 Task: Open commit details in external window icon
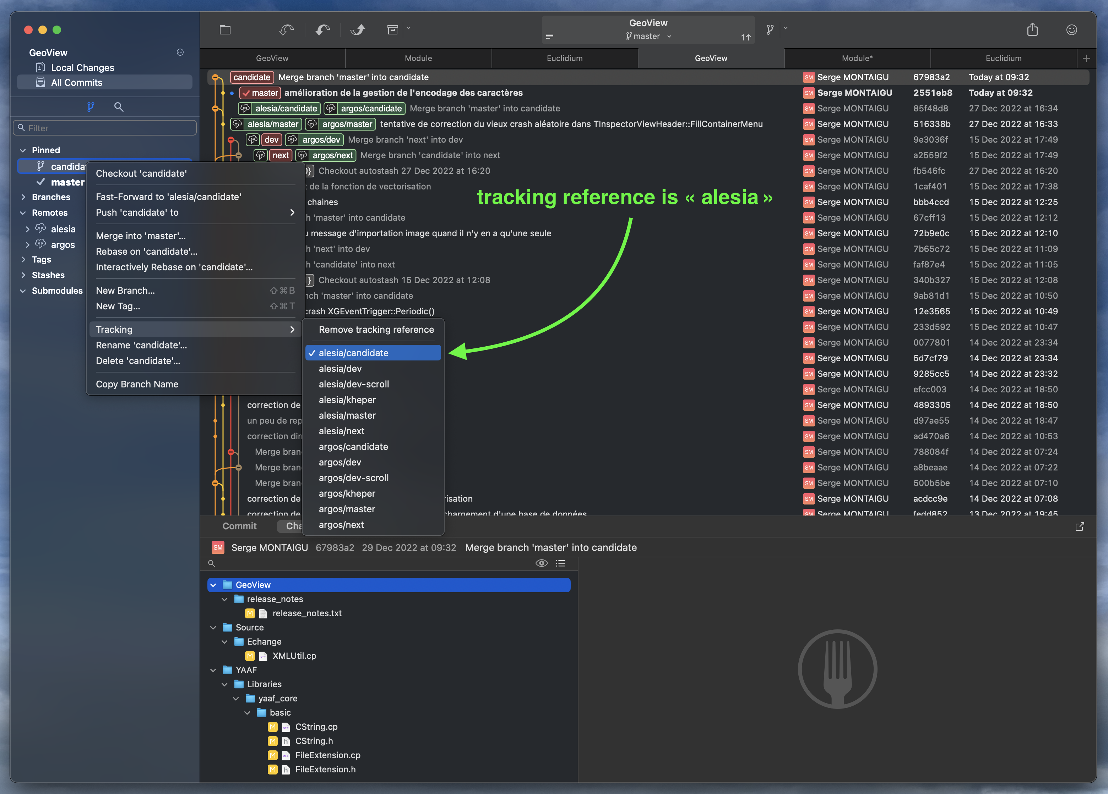pos(1080,526)
